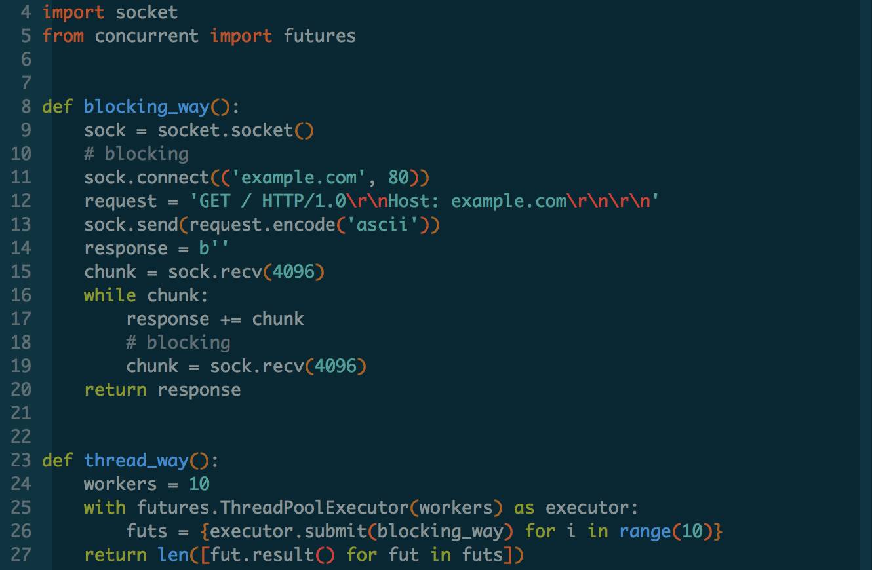Click 4096 in the recv call on line 15
Screen dimensions: 872x570
pyautogui.click(x=293, y=272)
